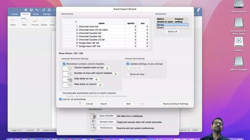Viewport: 250px width, 140px height.
Task: Click the help question mark icon
Action: click(x=80, y=103)
